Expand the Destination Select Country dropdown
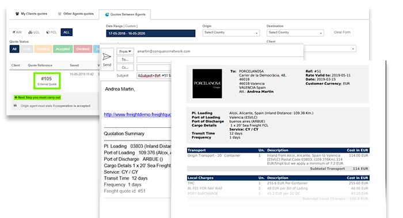Viewport: 403px width, 218px height. pos(295,33)
